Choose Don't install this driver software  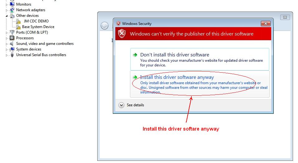200,59
